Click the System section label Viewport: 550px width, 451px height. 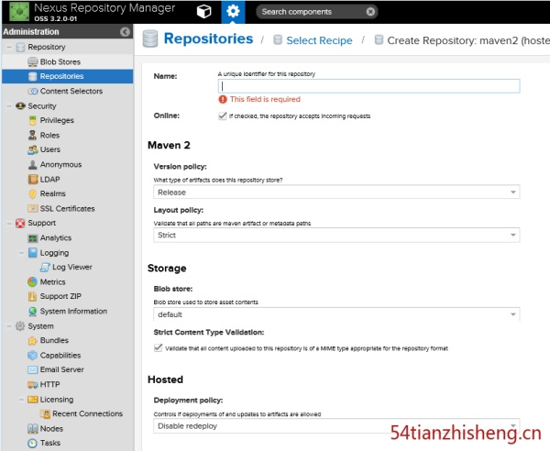pos(40,326)
